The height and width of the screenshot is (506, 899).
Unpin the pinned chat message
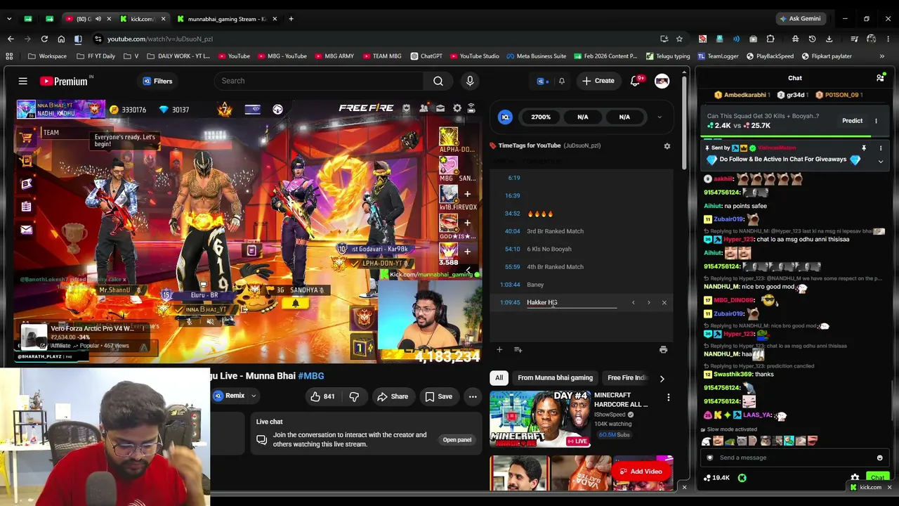click(863, 148)
